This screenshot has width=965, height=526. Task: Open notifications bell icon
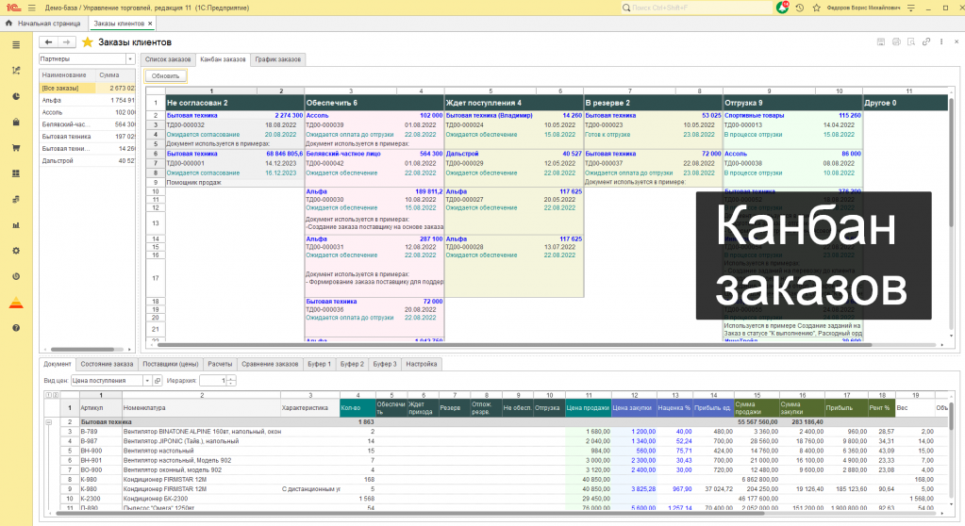click(782, 8)
